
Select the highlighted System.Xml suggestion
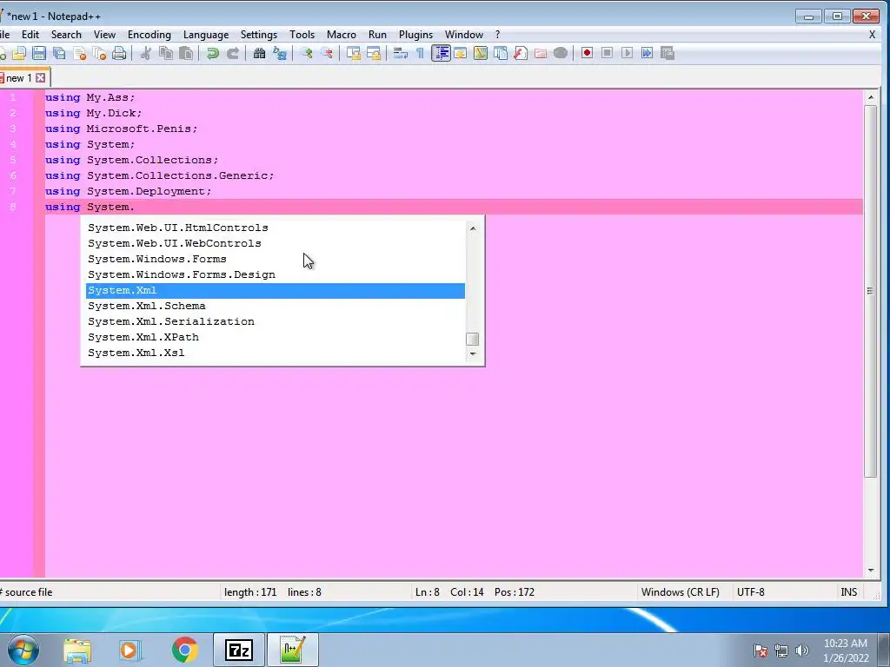pos(276,290)
